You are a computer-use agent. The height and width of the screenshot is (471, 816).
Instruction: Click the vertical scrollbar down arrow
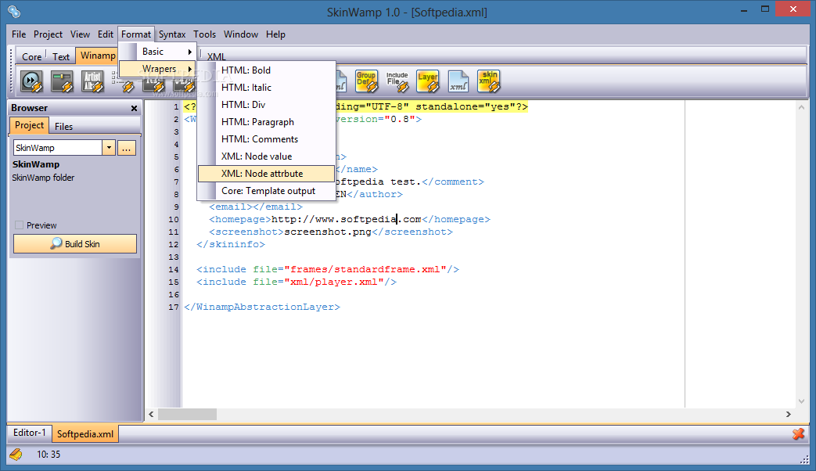[x=801, y=401]
